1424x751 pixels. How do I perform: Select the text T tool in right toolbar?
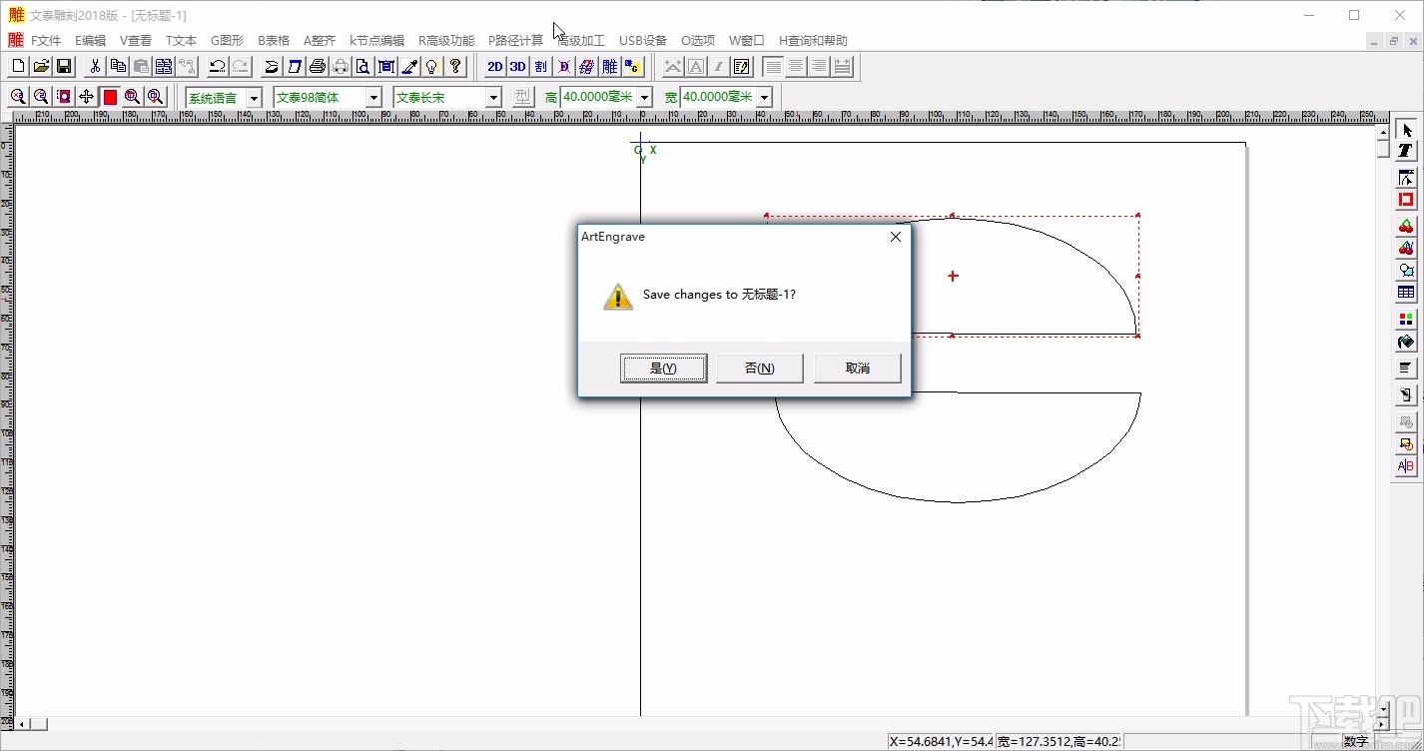click(1406, 151)
